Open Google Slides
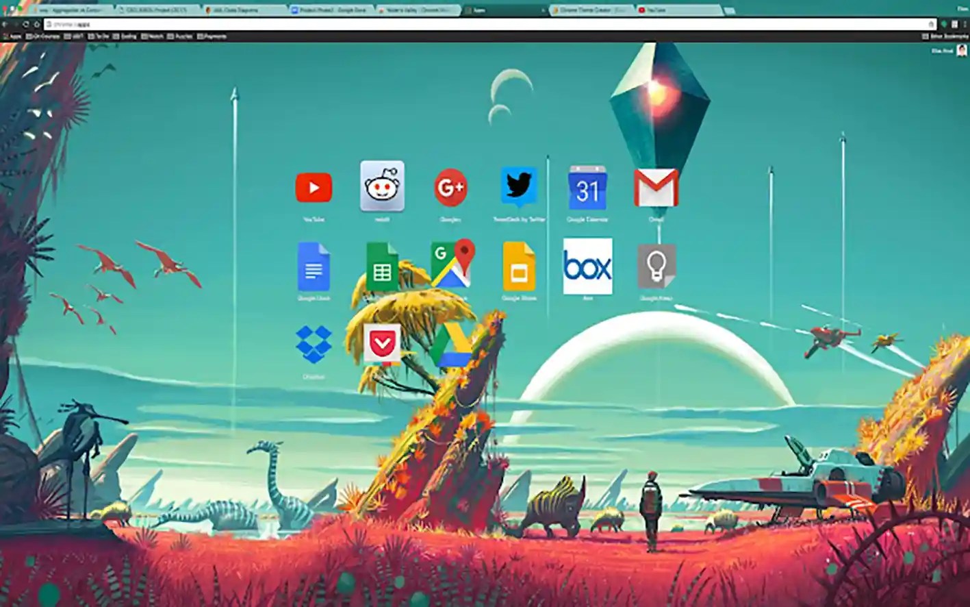970x607 pixels. 520,267
